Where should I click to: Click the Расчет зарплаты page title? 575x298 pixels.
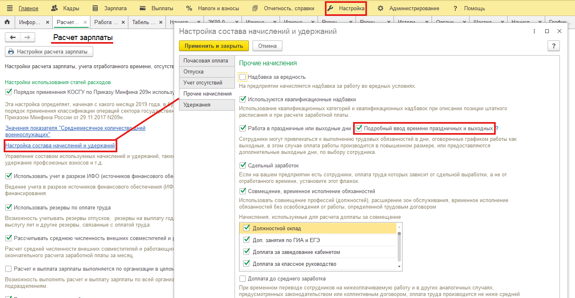click(83, 38)
